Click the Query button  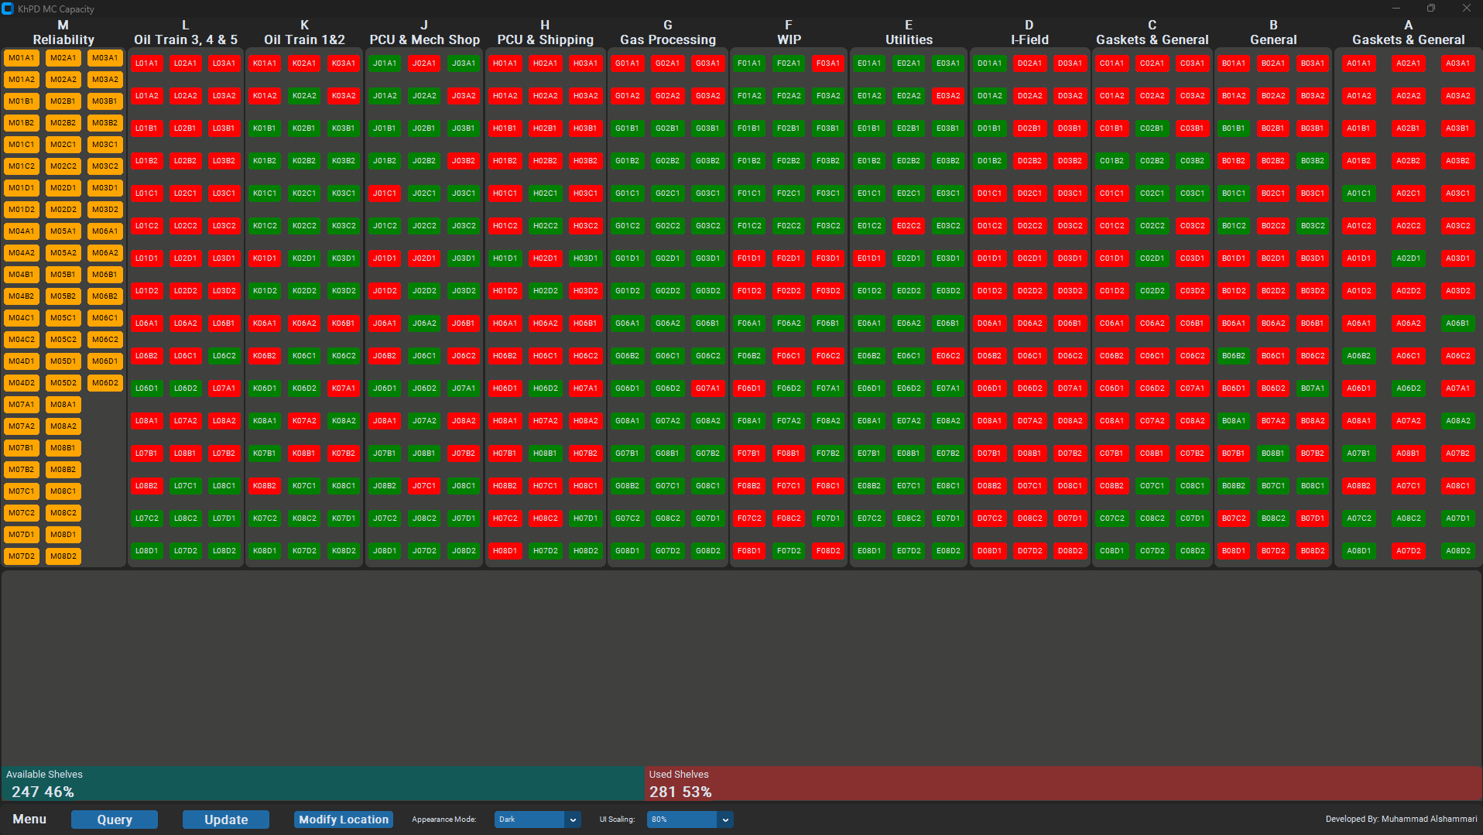click(115, 820)
